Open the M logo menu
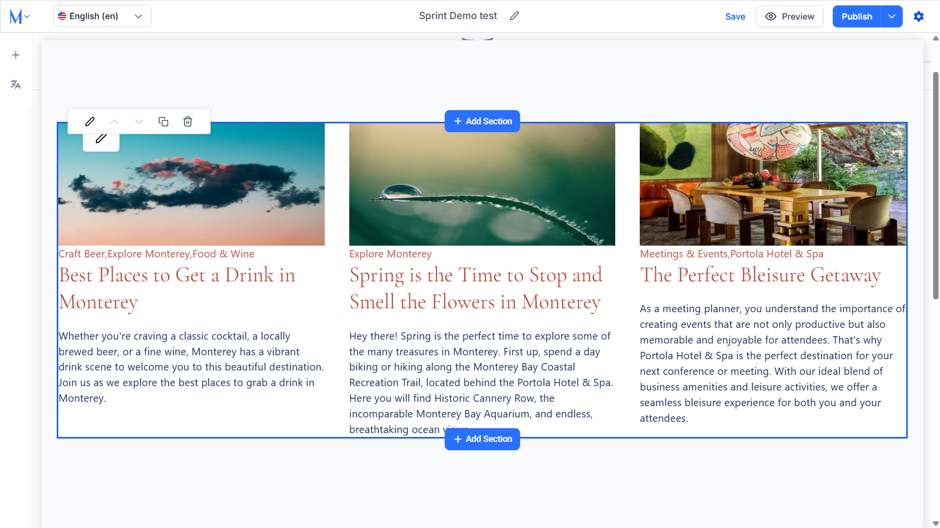 [x=20, y=16]
